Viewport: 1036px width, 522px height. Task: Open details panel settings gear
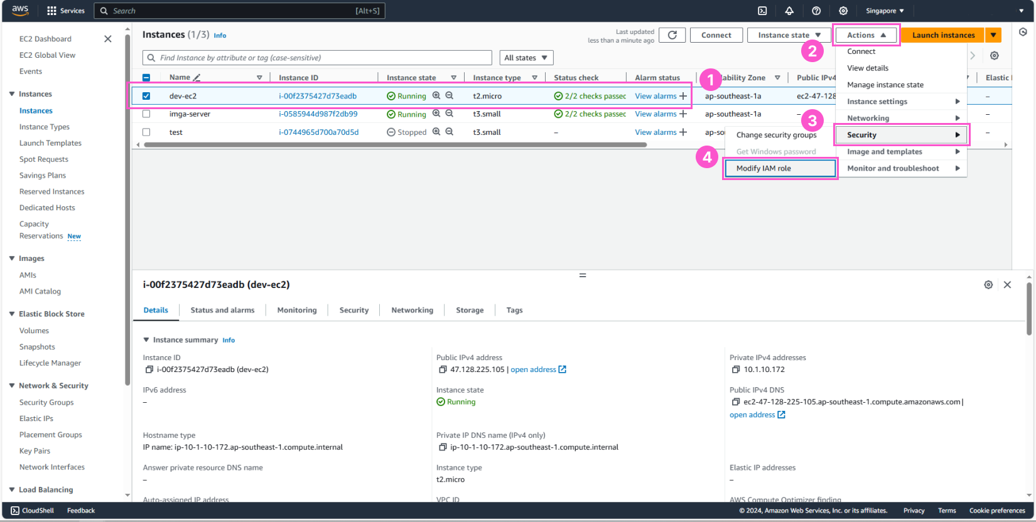(x=988, y=285)
